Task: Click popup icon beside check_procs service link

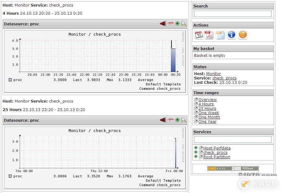Action: tap(201, 152)
